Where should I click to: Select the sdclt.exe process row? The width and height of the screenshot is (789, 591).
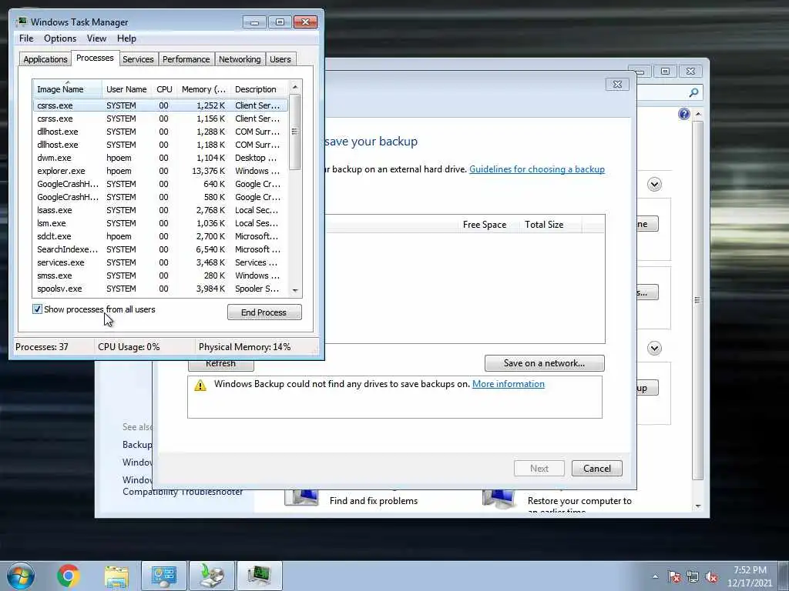coord(160,236)
